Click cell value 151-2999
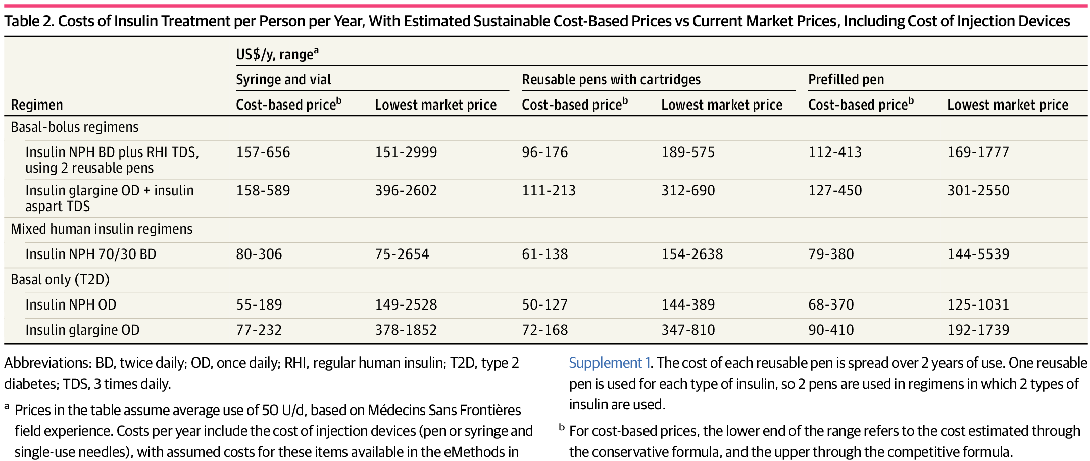The image size is (1090, 461). (x=406, y=152)
